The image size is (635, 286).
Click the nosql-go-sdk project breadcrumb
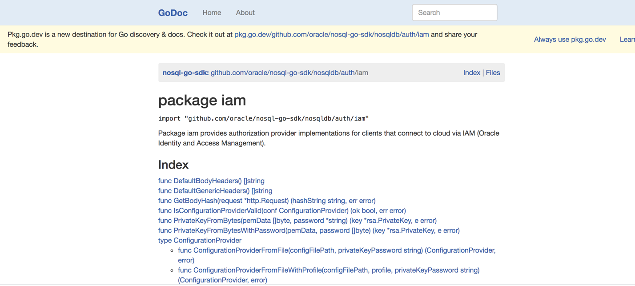[x=185, y=73]
